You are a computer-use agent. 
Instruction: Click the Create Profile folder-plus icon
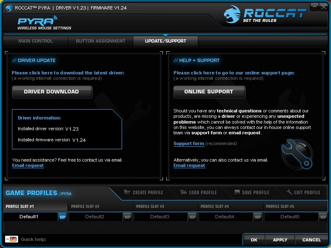[x=127, y=192]
